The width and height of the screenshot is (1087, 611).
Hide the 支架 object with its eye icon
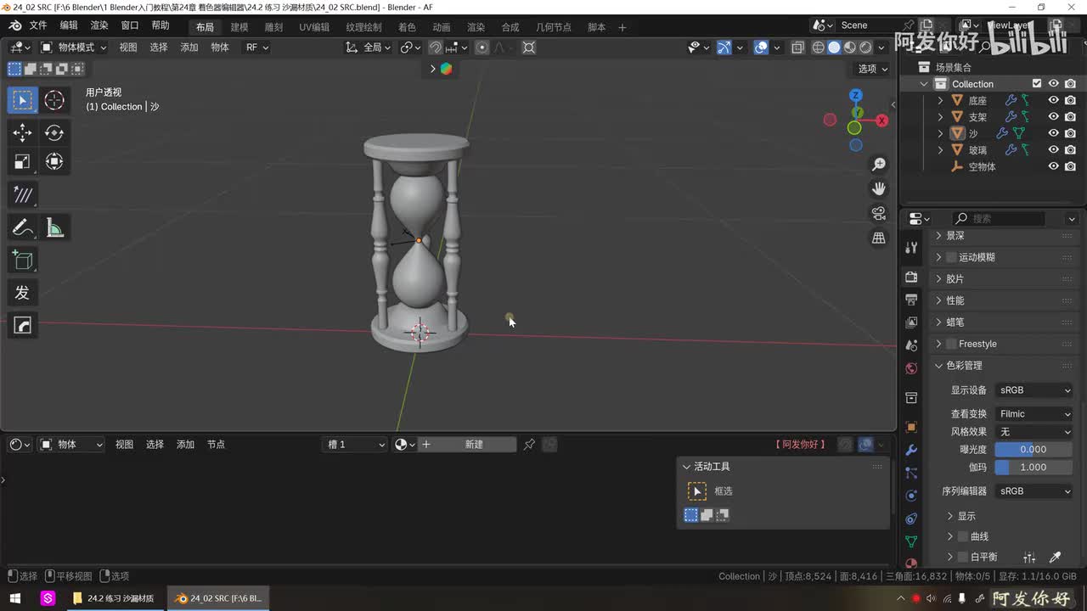[1053, 117]
